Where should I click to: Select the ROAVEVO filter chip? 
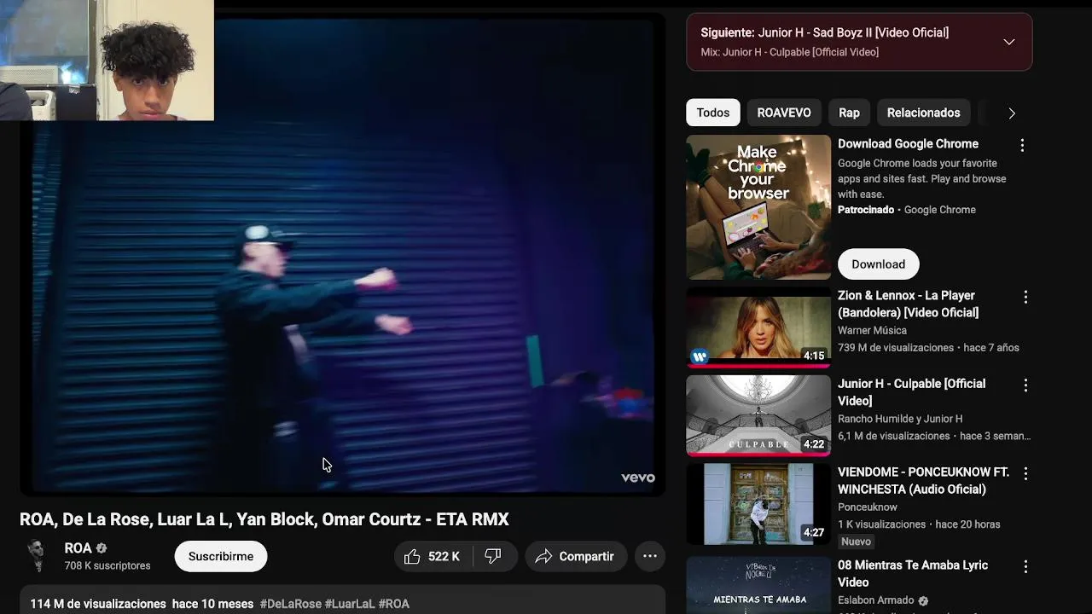(784, 113)
